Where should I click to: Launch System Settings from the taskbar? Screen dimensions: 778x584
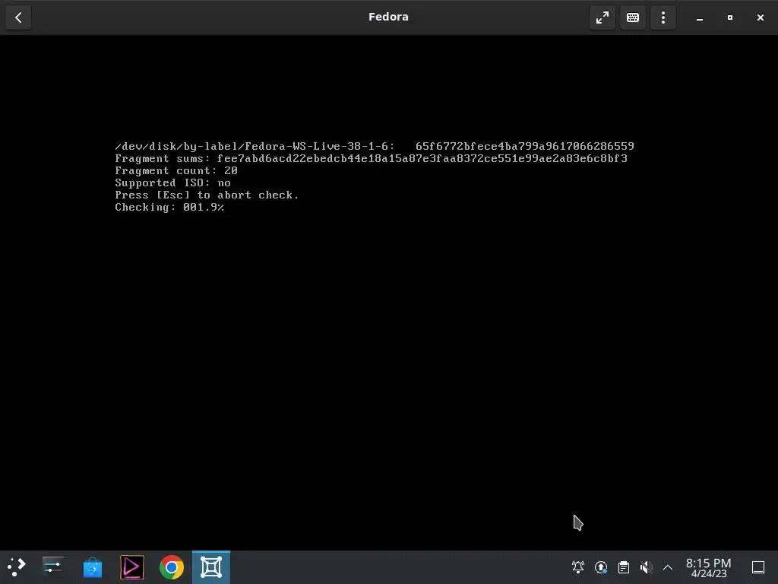click(52, 567)
